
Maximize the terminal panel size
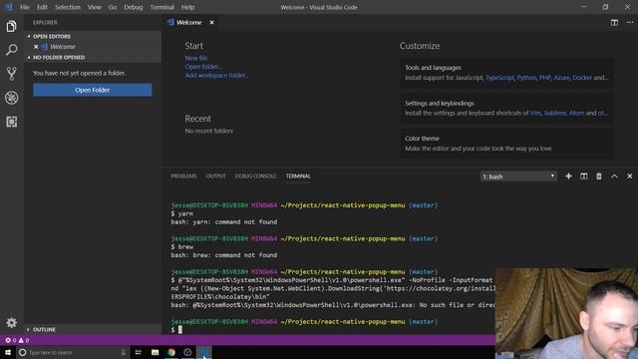click(x=614, y=177)
